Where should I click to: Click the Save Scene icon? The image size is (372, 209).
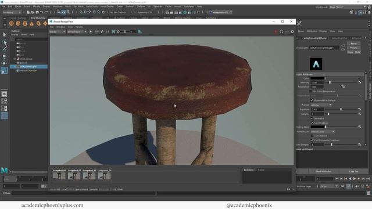[x=37, y=12]
